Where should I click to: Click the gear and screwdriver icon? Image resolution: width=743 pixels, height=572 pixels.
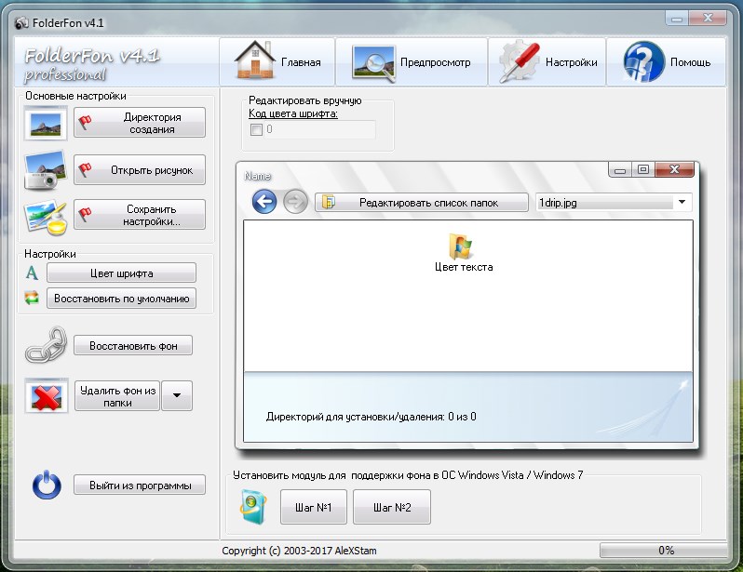pos(520,61)
